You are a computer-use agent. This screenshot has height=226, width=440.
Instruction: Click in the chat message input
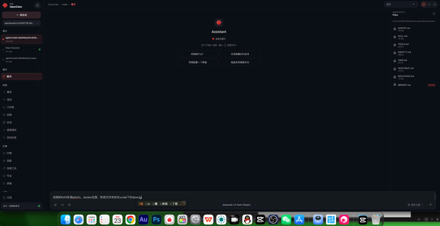tap(242, 197)
